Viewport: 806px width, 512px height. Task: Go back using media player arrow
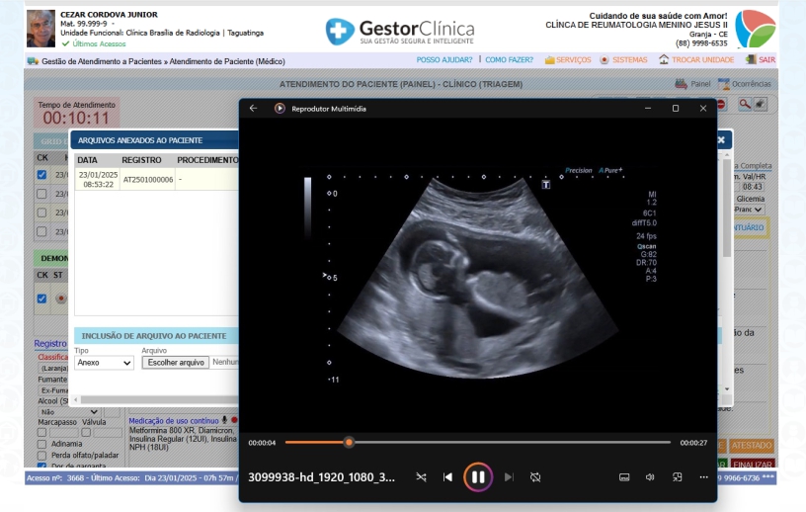coord(254,108)
